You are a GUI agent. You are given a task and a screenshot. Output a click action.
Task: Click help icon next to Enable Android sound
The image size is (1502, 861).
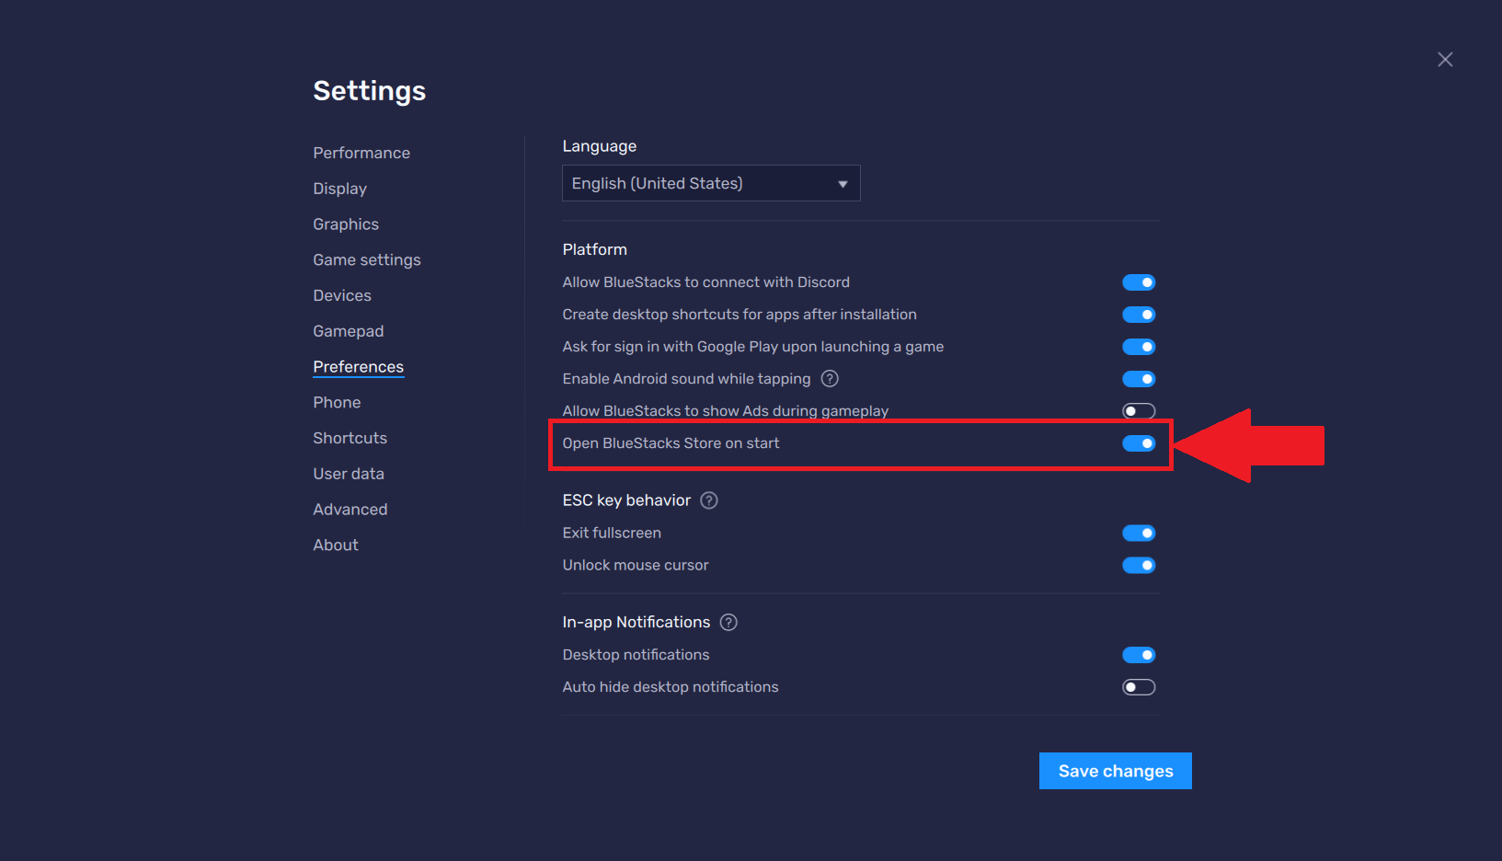[x=830, y=379]
